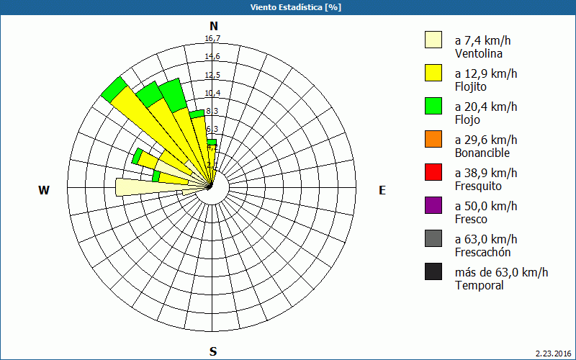Click the 12,5 ring scale value

212,75
